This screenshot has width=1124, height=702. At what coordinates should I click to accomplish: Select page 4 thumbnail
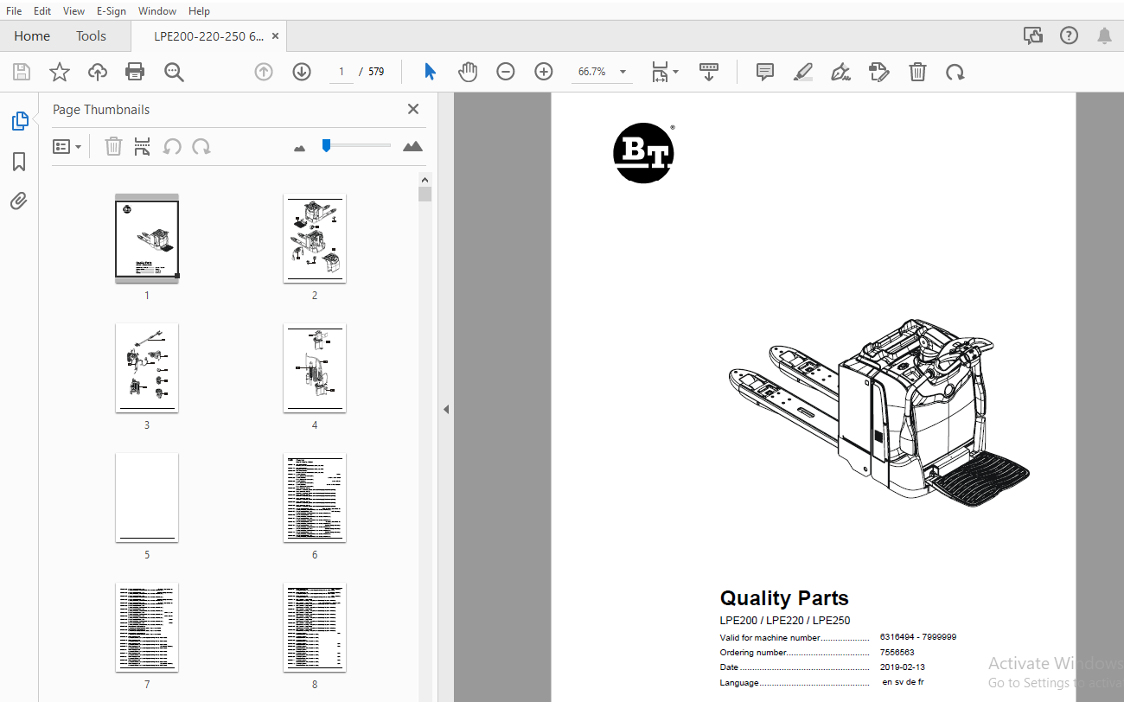(315, 367)
